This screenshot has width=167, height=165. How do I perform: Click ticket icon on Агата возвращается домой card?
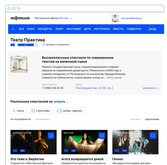click(102, 135)
